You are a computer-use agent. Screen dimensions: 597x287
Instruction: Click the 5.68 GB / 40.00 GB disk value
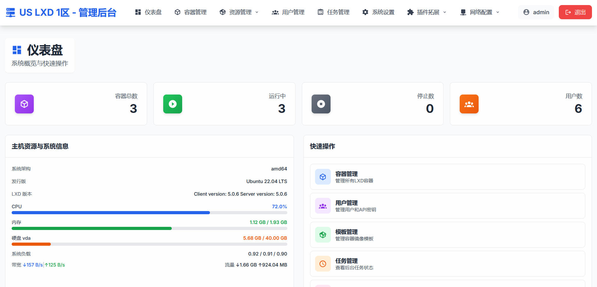point(265,238)
